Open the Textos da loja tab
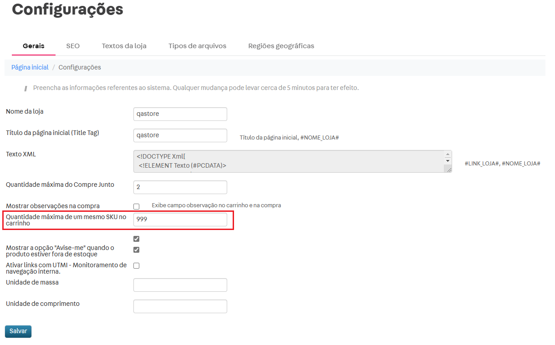555x345 pixels. click(124, 45)
